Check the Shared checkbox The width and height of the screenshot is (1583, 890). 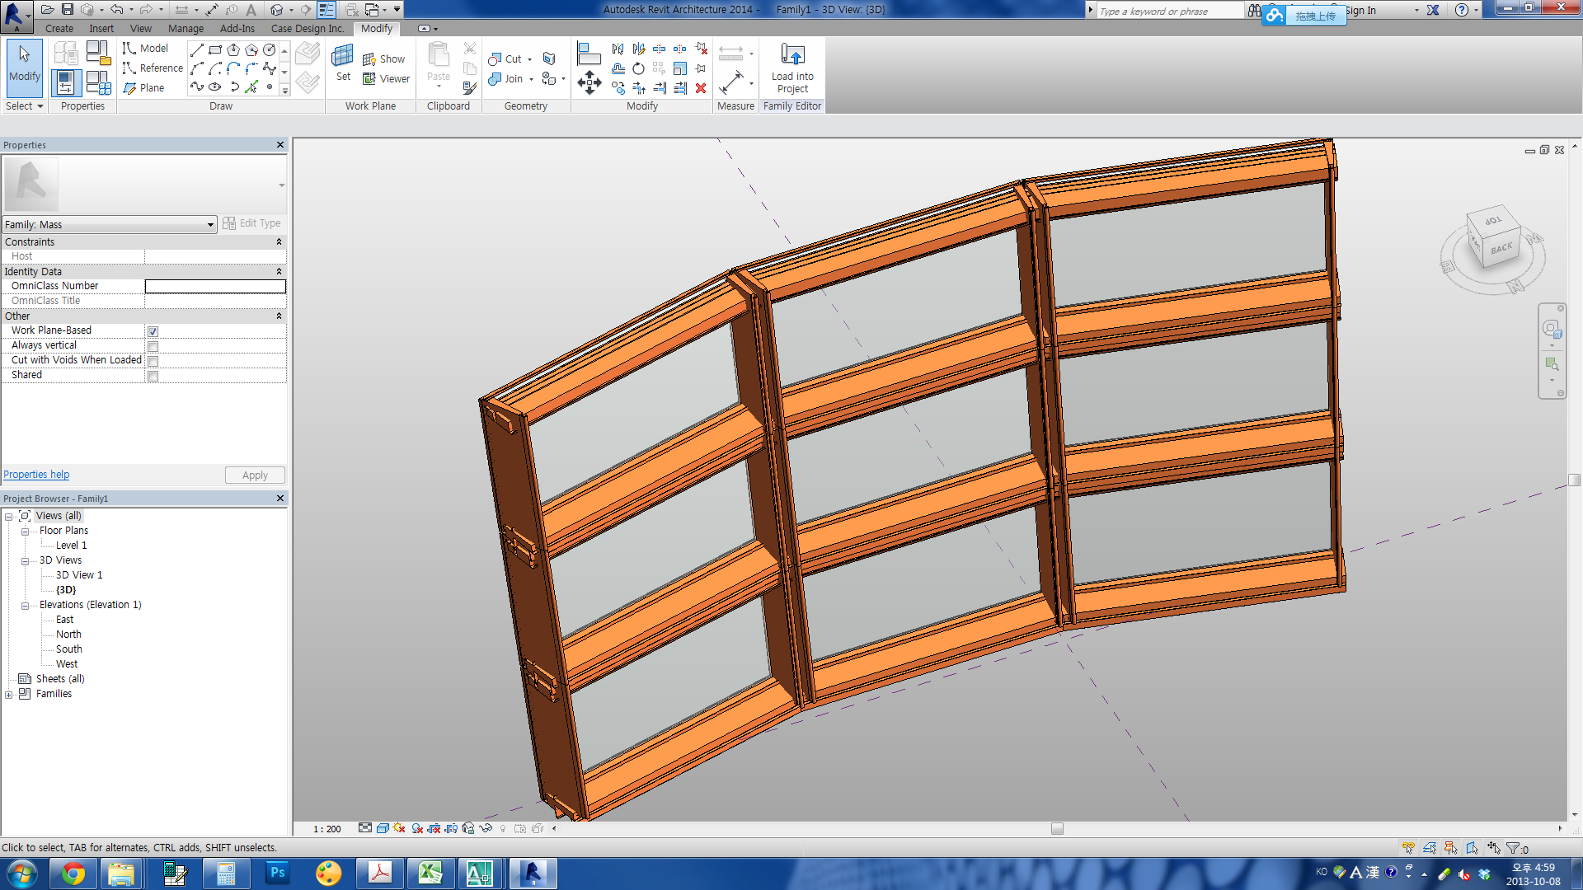click(153, 376)
